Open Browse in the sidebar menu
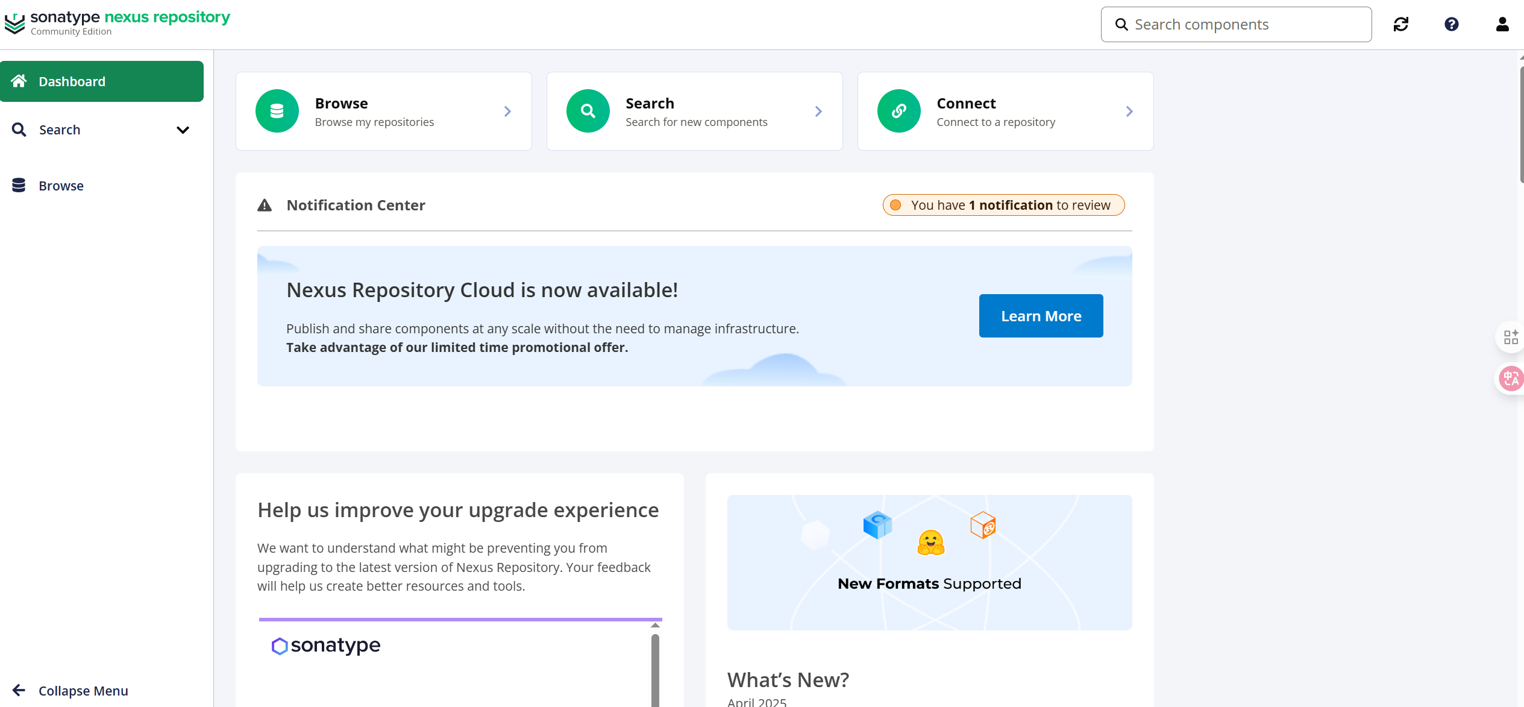1524x707 pixels. pyautogui.click(x=102, y=186)
